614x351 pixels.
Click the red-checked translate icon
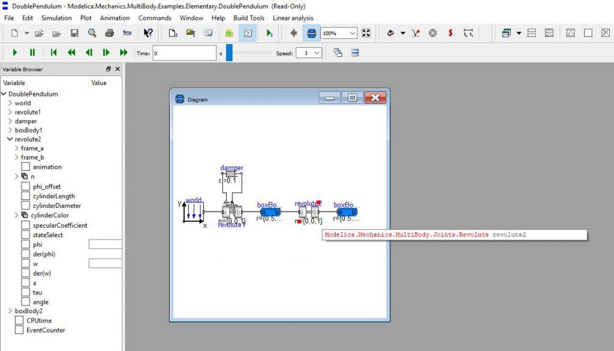pyautogui.click(x=416, y=34)
